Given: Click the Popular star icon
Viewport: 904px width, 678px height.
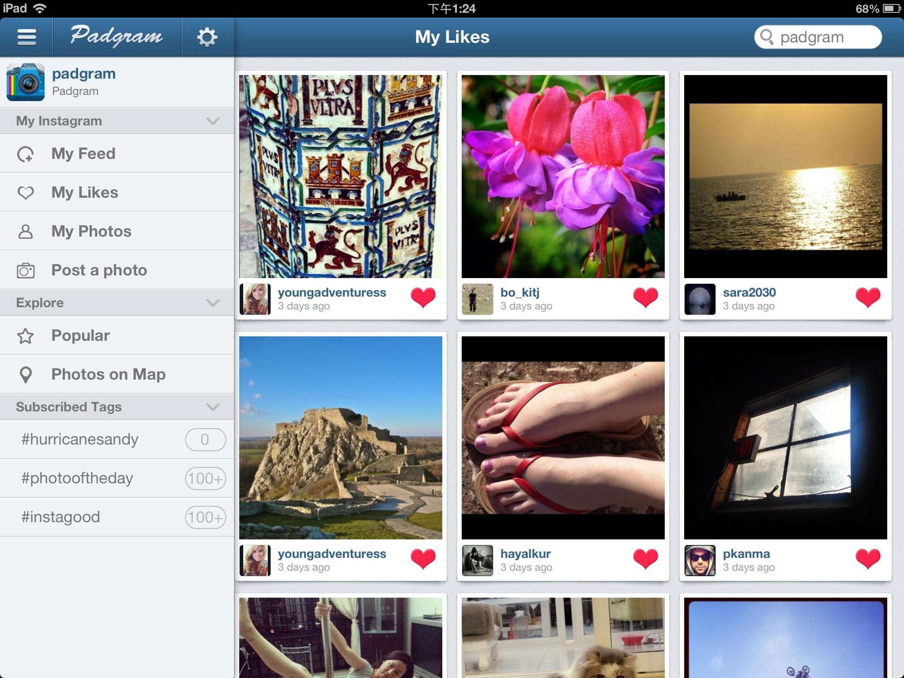Looking at the screenshot, I should point(25,336).
